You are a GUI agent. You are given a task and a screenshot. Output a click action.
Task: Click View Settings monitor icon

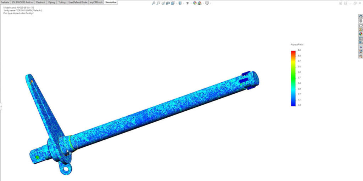click(207, 3)
